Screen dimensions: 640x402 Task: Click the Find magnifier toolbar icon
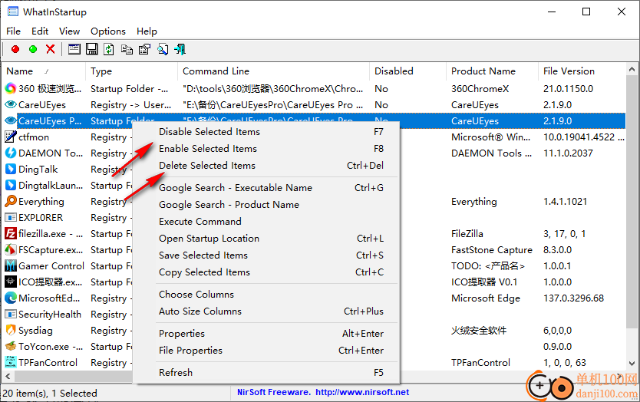click(x=163, y=49)
